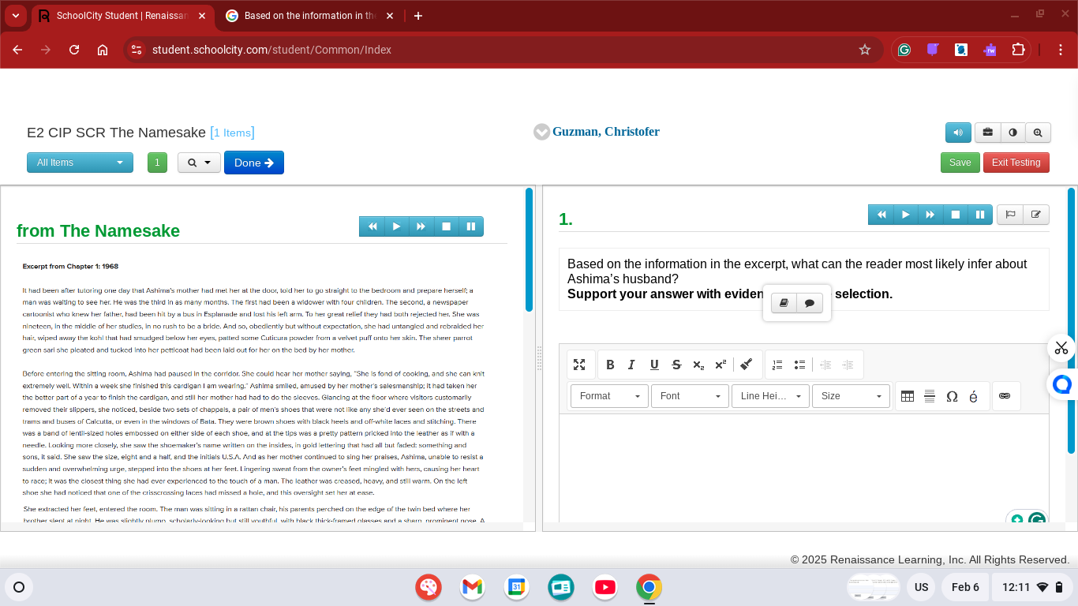Toggle the contrast half-circle button
Image resolution: width=1078 pixels, height=606 pixels.
click(1012, 133)
